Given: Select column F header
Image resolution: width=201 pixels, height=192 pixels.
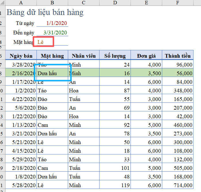Looking at the screenshot, I should point(178,3).
